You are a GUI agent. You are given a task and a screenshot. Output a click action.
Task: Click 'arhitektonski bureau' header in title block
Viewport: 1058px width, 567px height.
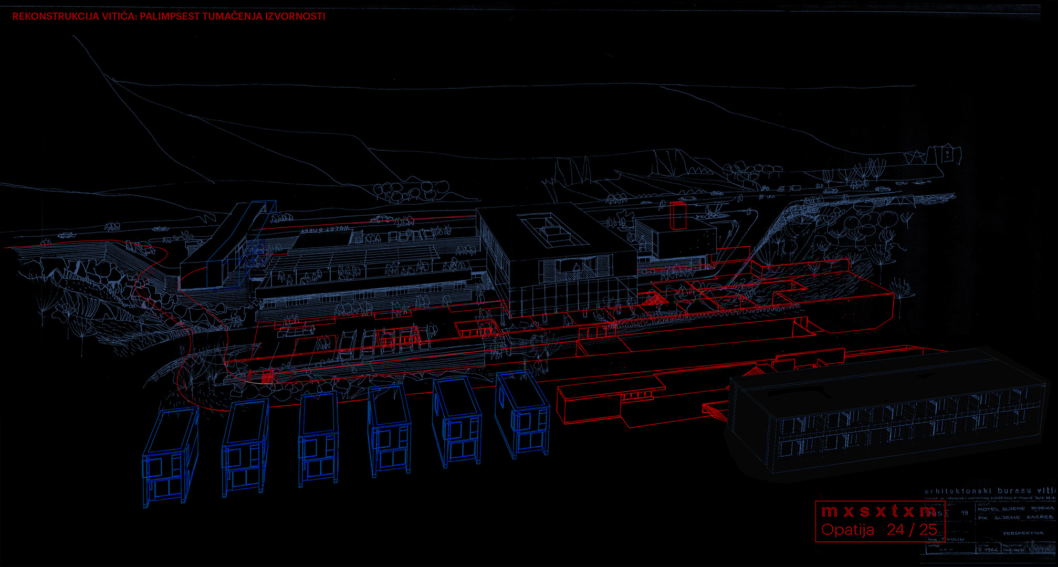pos(977,491)
